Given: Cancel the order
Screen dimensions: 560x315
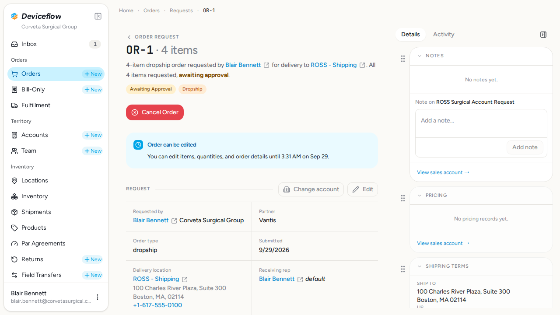Looking at the screenshot, I should (x=155, y=112).
